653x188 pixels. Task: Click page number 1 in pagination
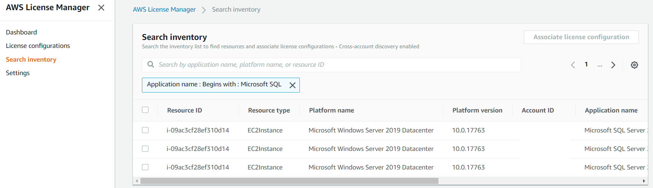click(586, 65)
